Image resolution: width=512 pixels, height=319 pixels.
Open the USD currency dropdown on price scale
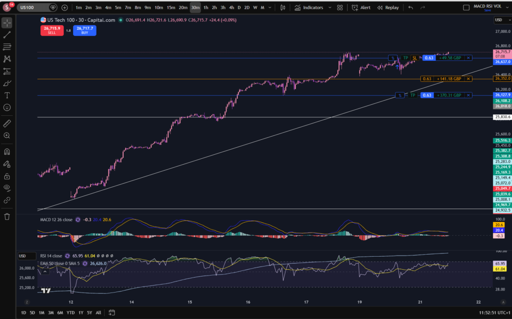coord(502,20)
